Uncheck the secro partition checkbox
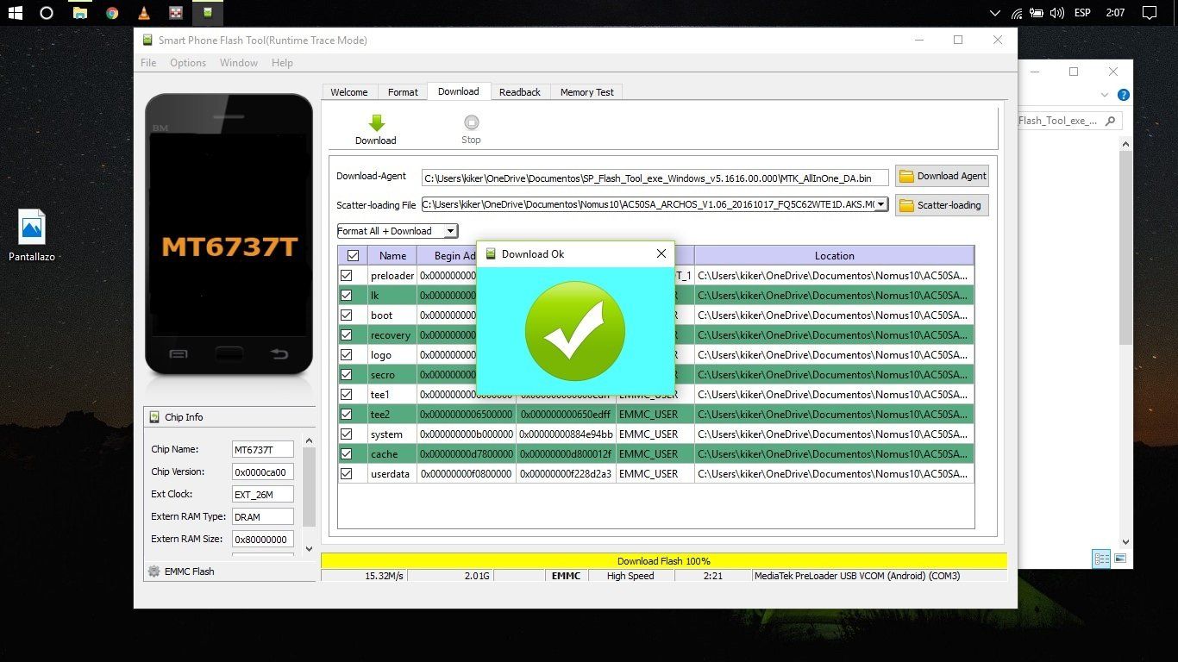This screenshot has width=1178, height=662. 347,375
